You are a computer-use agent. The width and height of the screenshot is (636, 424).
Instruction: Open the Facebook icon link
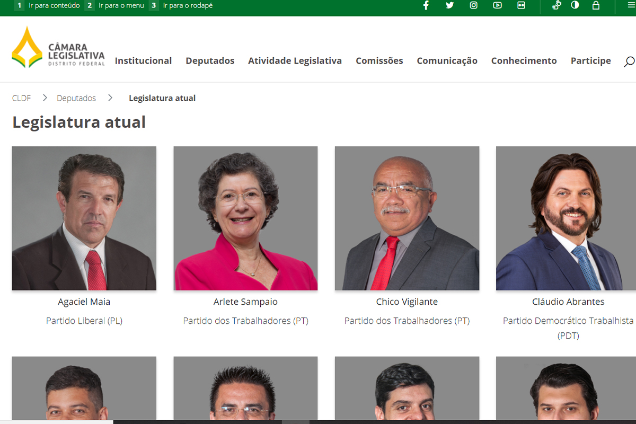426,5
